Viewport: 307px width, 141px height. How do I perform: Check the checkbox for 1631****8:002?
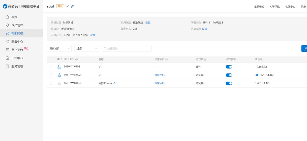tap(52, 75)
